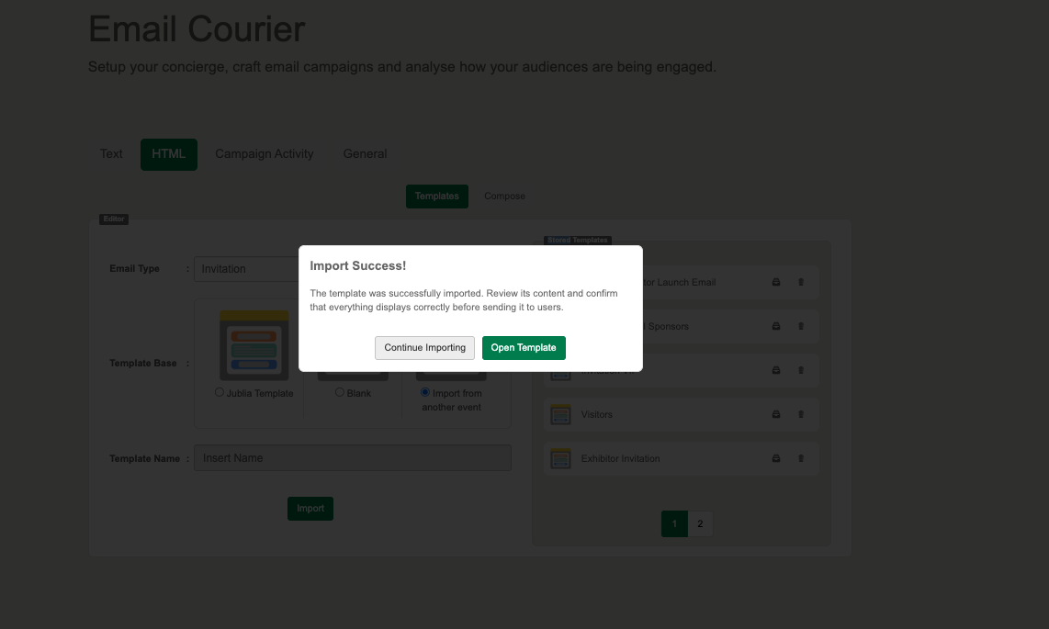Archive the Sponsors stored template
The height and width of the screenshot is (629, 1049).
pyautogui.click(x=776, y=326)
